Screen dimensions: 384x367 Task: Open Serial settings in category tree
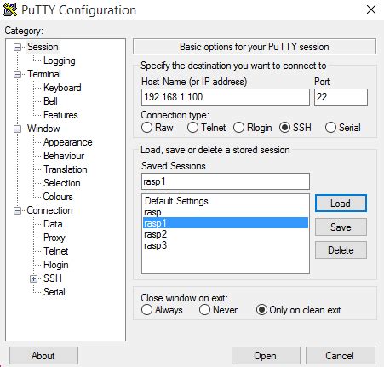(x=54, y=292)
